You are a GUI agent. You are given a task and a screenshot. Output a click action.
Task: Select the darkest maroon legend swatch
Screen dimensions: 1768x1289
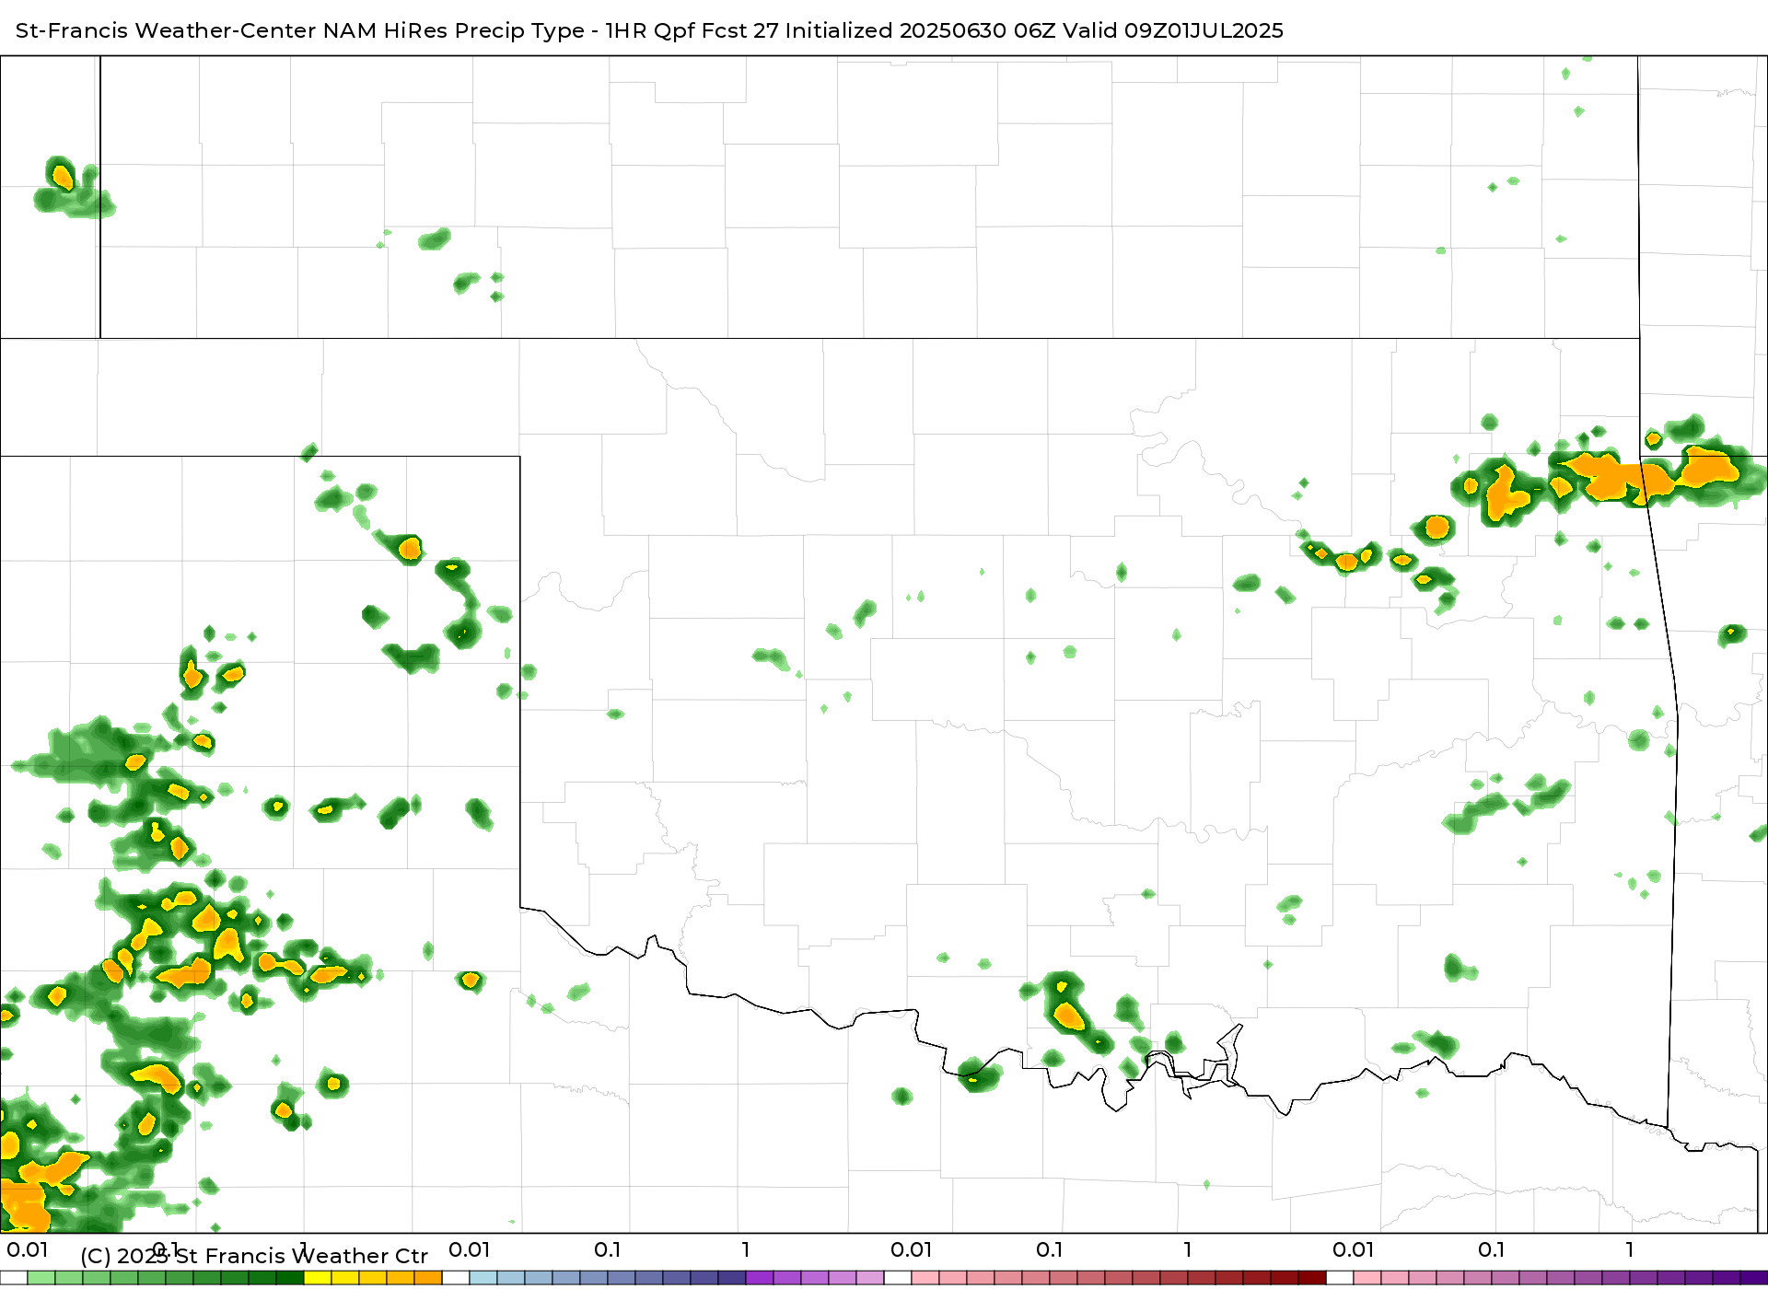(x=1312, y=1278)
